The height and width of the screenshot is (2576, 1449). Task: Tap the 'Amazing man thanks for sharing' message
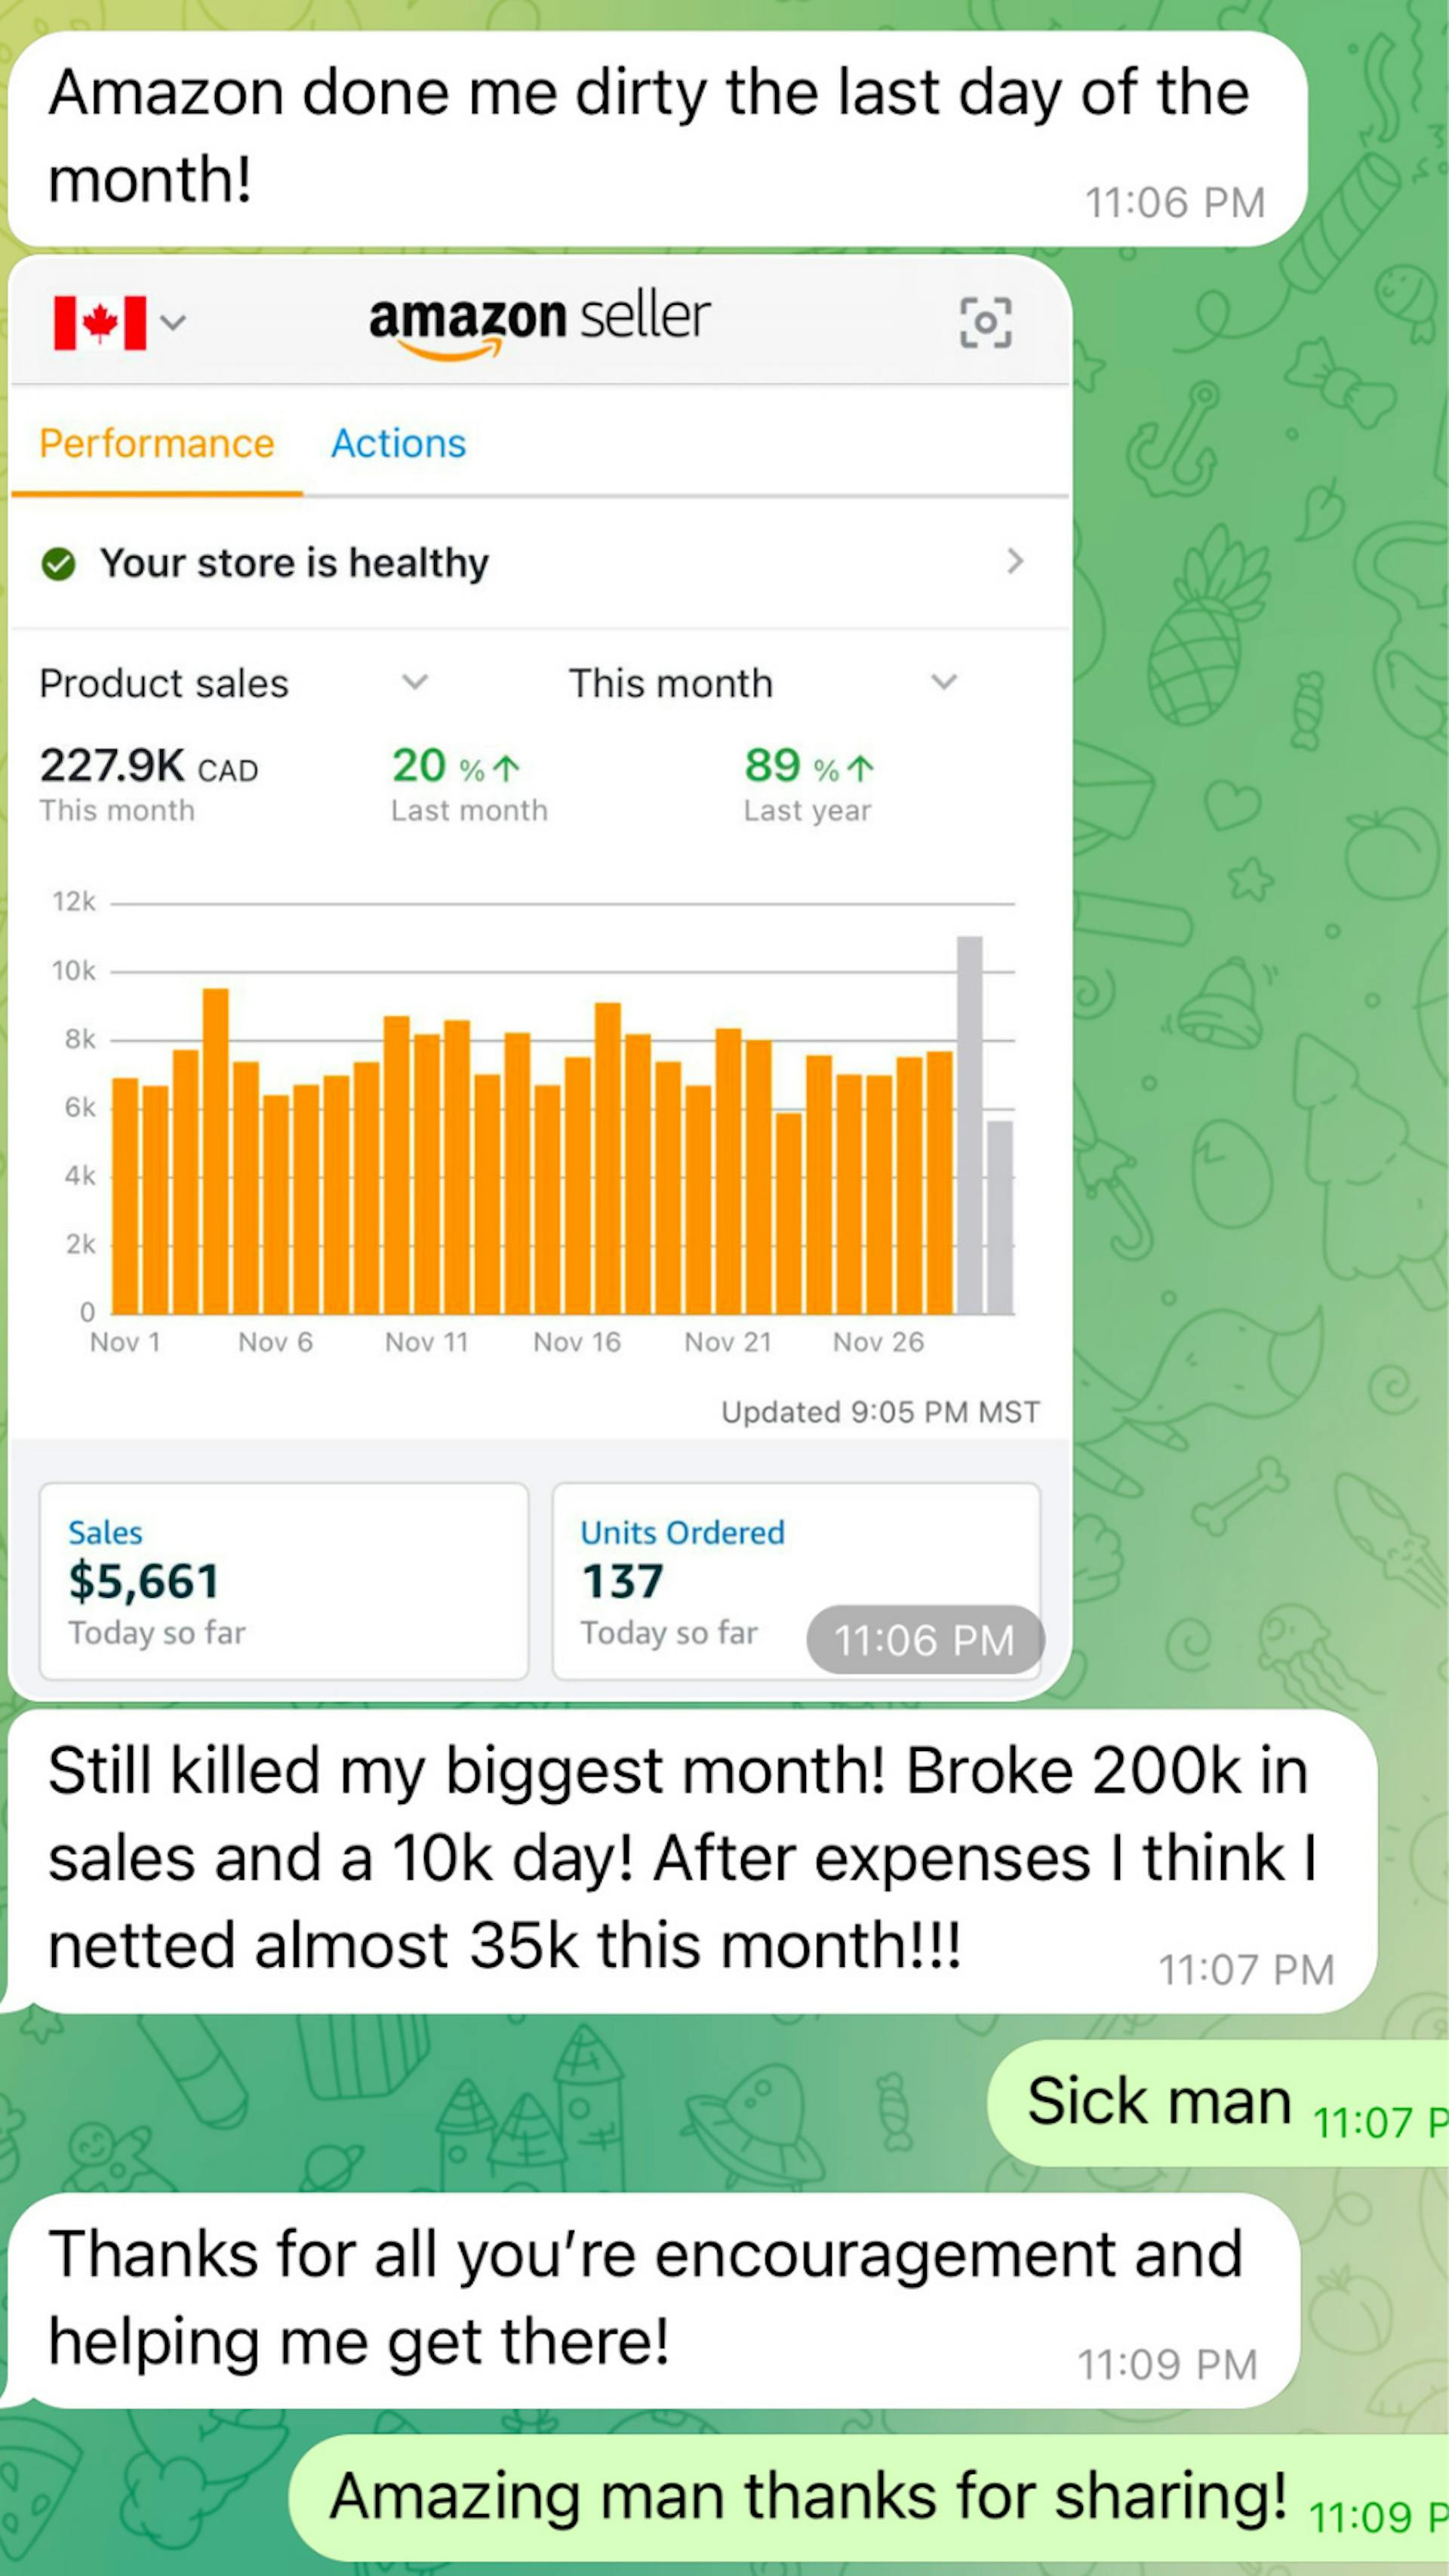click(808, 2496)
